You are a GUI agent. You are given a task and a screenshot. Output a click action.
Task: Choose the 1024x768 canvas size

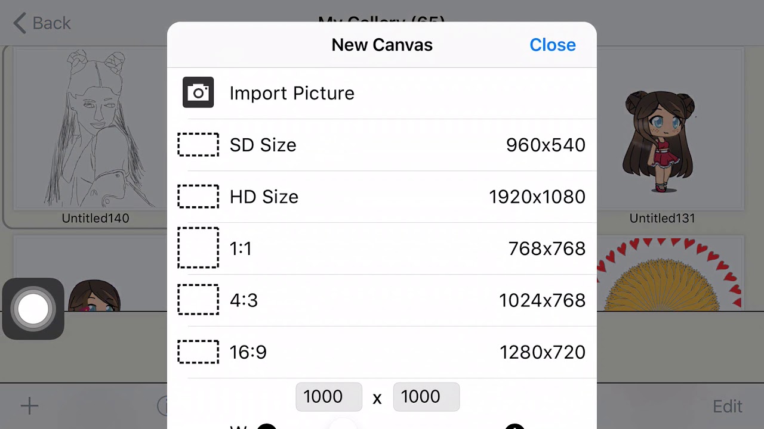[542, 300]
